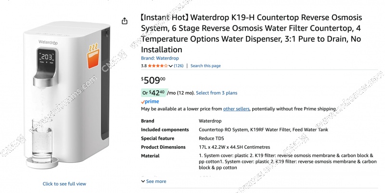Open the (126) customer ratings link
This screenshot has height=193, width=385.
click(179, 66)
